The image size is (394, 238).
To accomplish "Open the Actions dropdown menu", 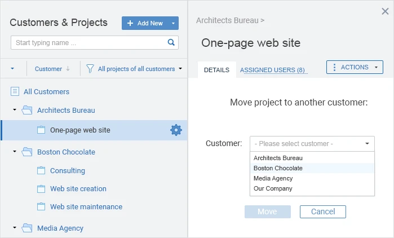I will pyautogui.click(x=355, y=67).
